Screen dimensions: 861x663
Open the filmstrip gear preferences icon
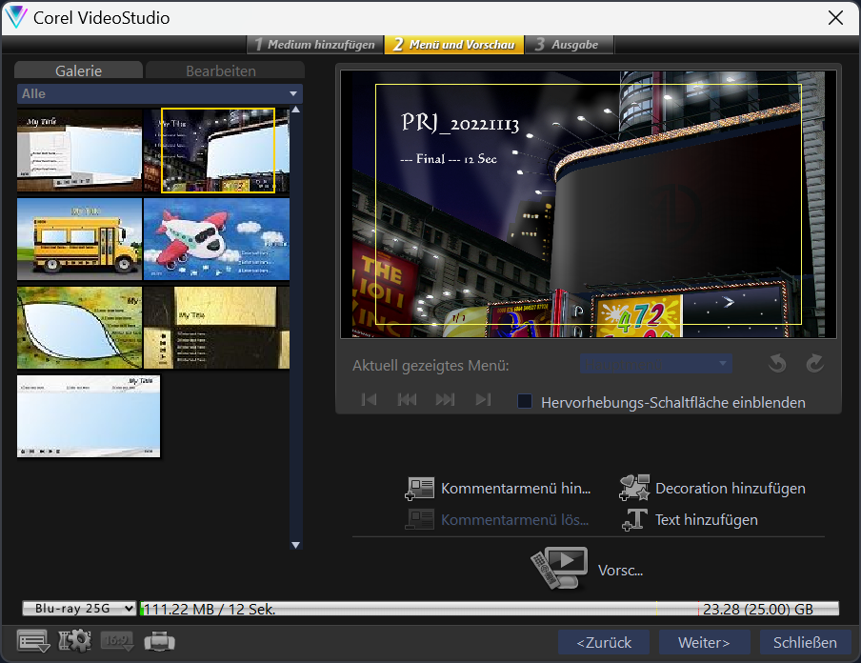[74, 641]
